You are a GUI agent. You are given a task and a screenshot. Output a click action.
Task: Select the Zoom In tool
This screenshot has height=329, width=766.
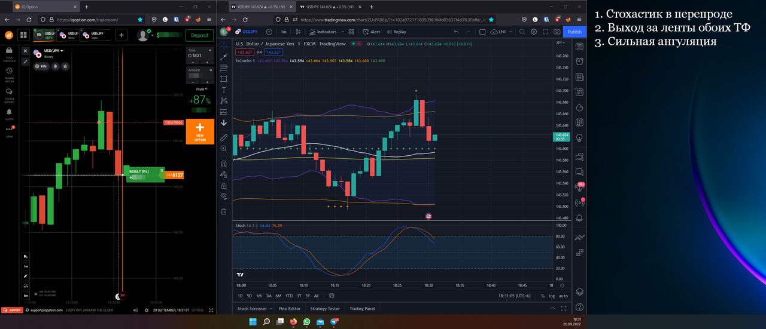(224, 148)
